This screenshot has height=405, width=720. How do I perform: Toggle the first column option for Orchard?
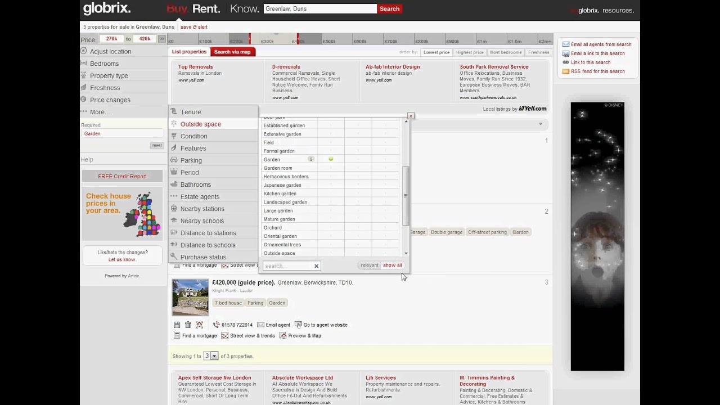[x=331, y=228]
